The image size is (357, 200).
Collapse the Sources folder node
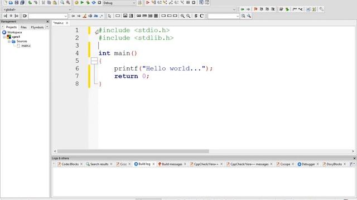[9, 41]
